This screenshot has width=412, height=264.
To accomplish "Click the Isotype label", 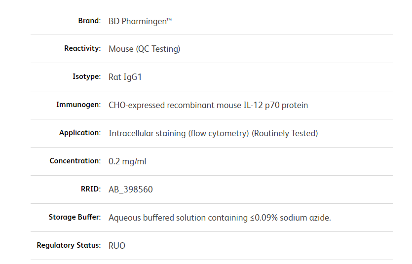I will [x=87, y=76].
